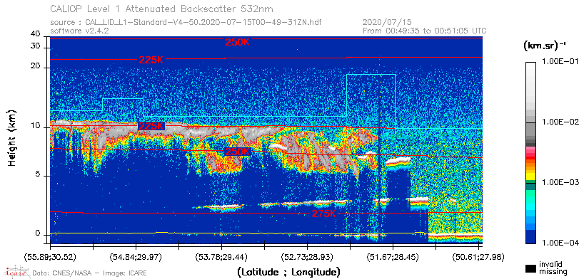This screenshot has width=579, height=279.
Task: Click the '(Latitude ; Longitude)' axis label
Action: click(288, 273)
